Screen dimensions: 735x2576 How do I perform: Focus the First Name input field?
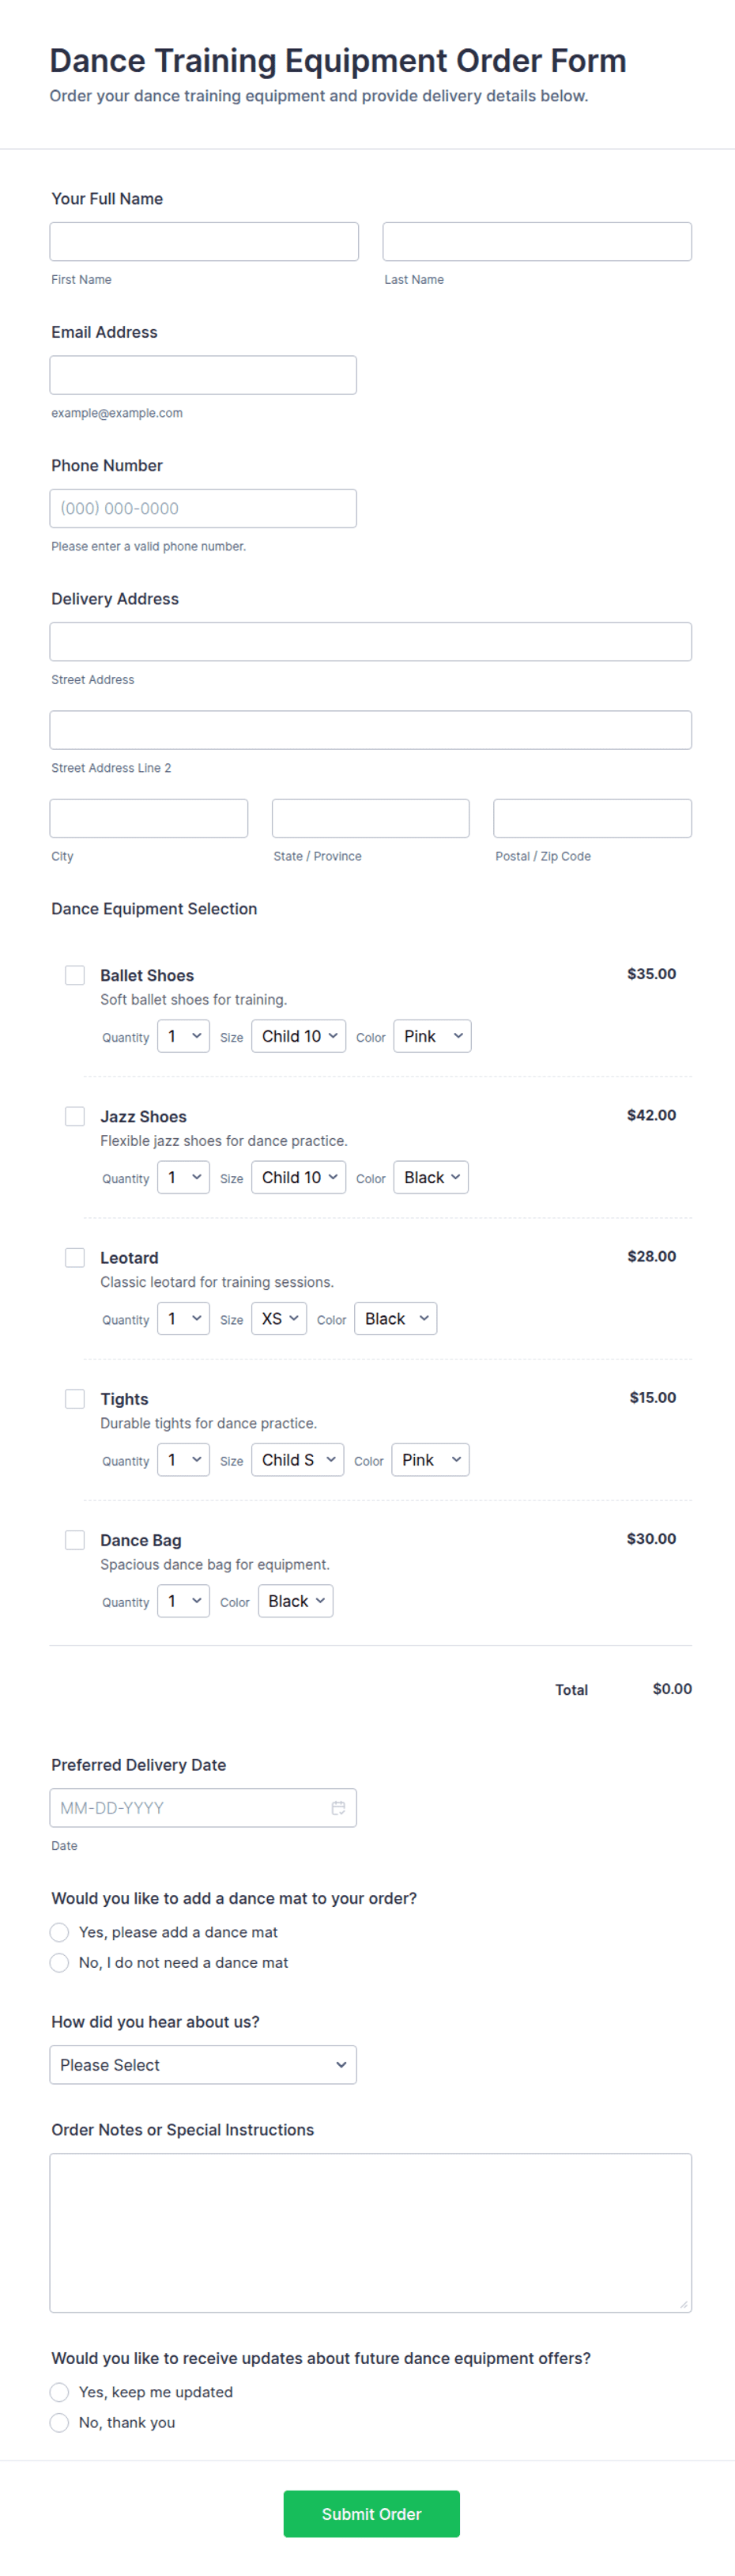[x=204, y=242]
